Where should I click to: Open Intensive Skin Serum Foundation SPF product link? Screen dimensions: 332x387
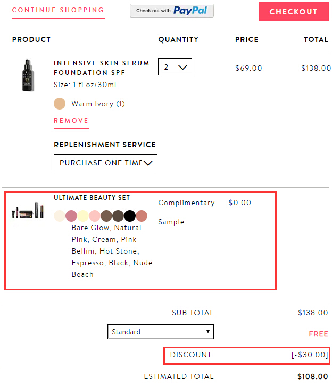tap(102, 68)
